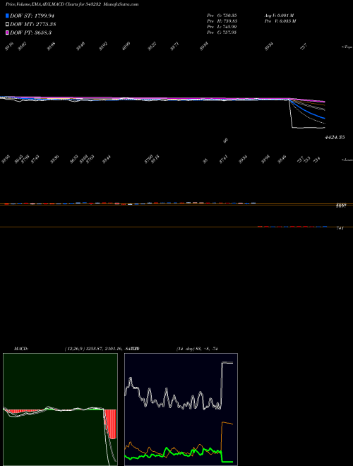Click the 60 label above the lows row

click(225, 141)
